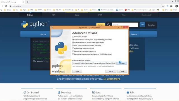Open the apps bookmark
The width and height of the screenshot is (179, 101).
click(152, 10)
